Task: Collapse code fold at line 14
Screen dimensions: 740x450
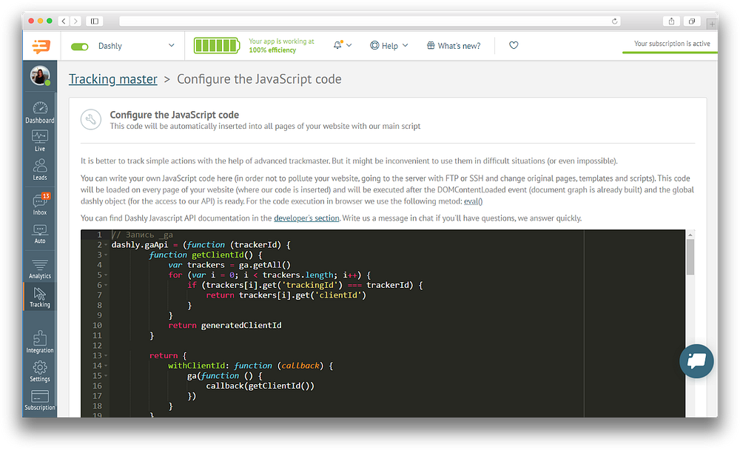Action: pos(106,366)
